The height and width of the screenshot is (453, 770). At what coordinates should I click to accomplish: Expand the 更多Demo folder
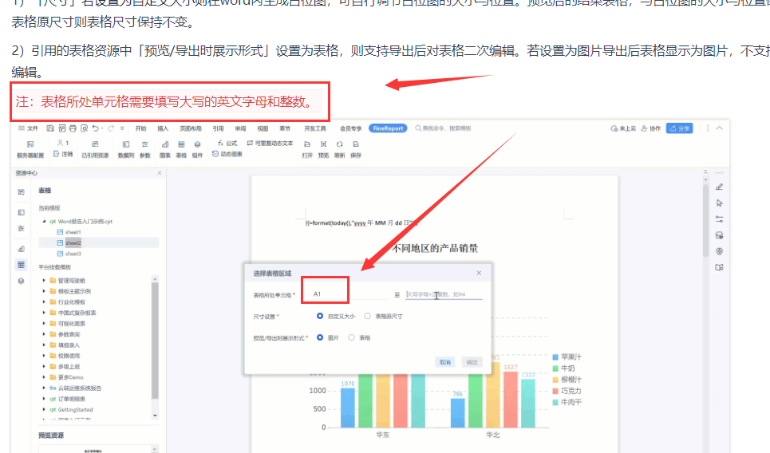[44, 377]
